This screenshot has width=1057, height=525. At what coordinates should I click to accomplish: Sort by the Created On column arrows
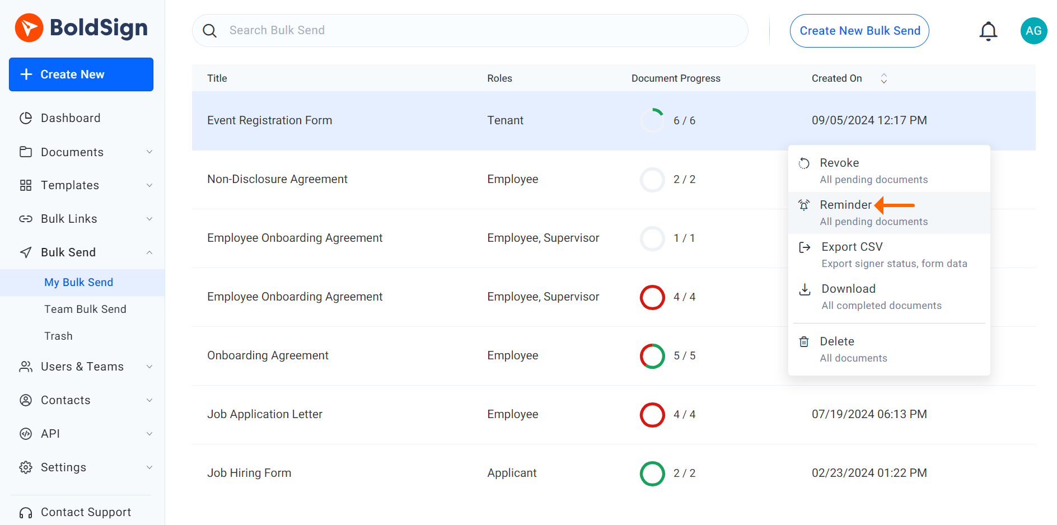(x=883, y=78)
